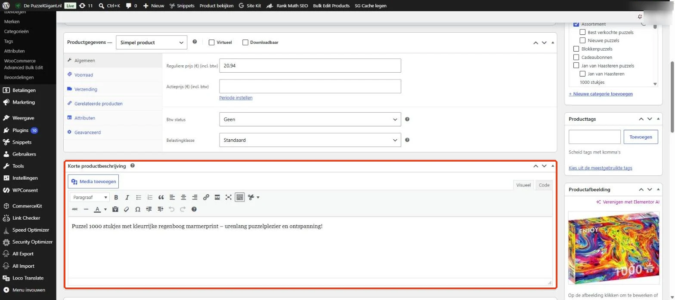Toggle bold formatting in the editor
Viewport: 675px width, 300px height.
[x=116, y=197]
